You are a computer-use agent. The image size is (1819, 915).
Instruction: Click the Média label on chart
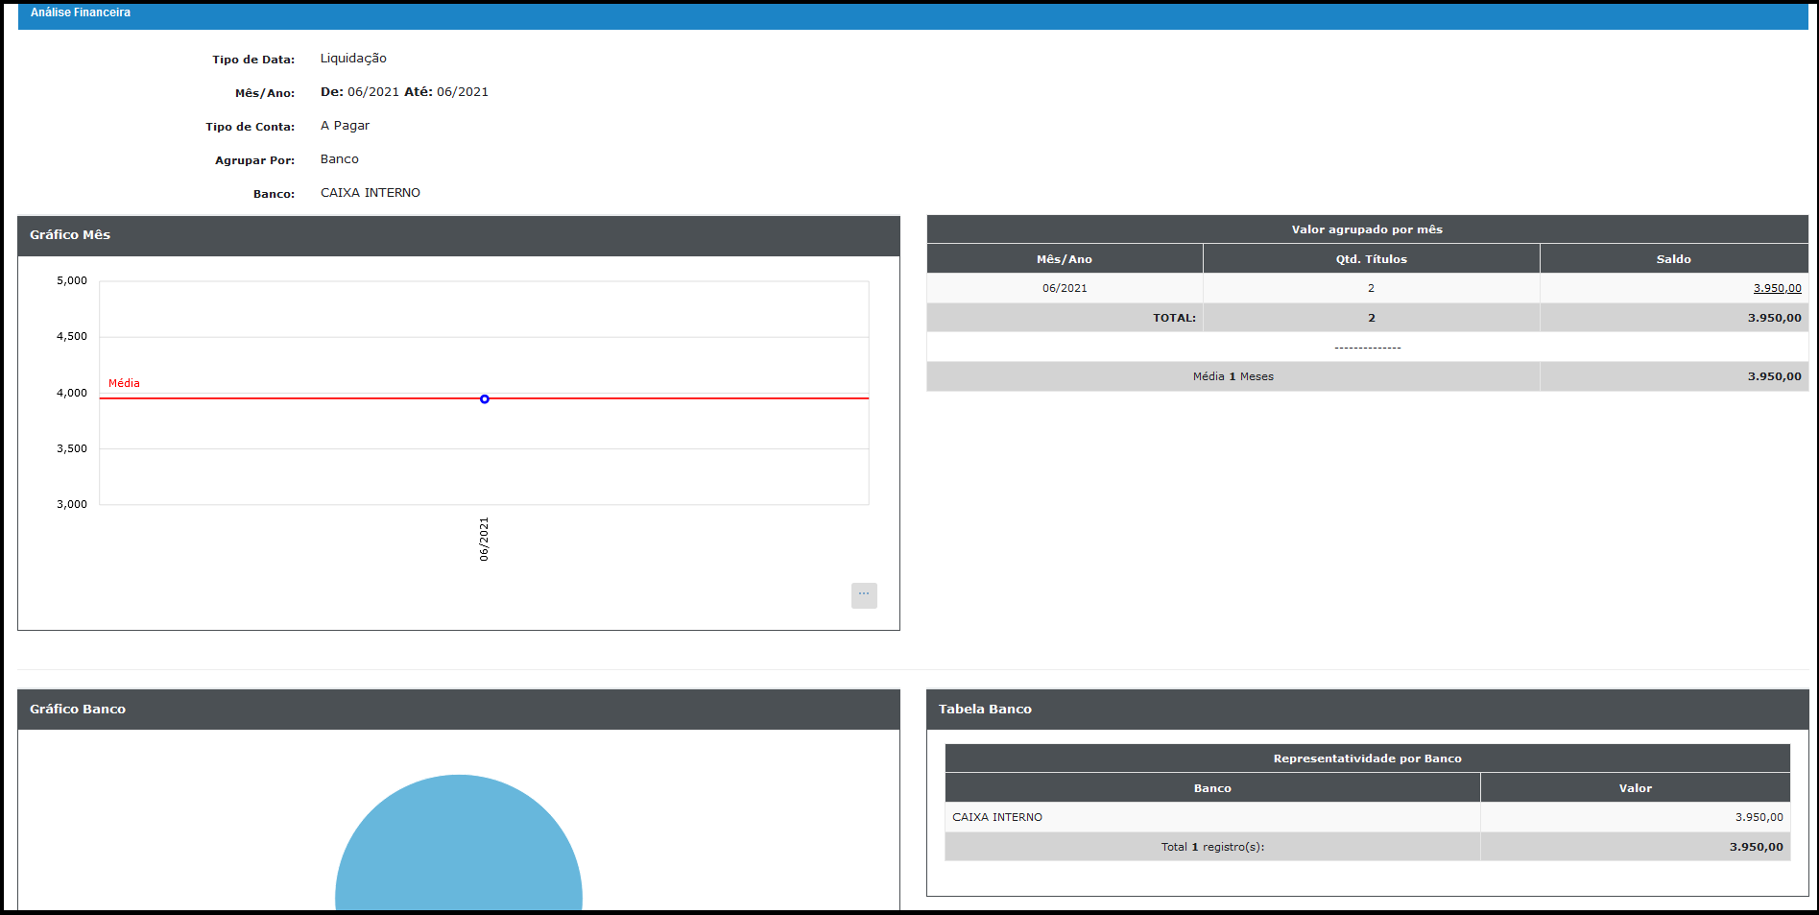tap(124, 383)
